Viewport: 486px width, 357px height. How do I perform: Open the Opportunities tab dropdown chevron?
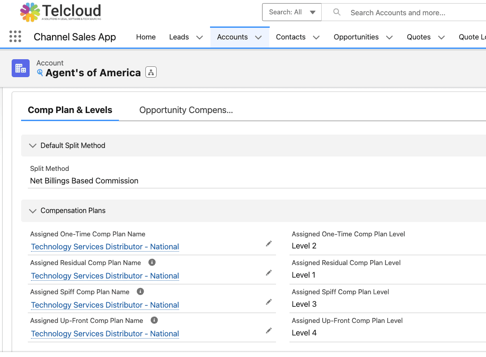[389, 37]
